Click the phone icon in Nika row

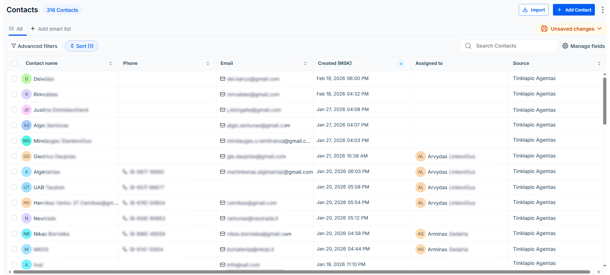pyautogui.click(x=125, y=234)
